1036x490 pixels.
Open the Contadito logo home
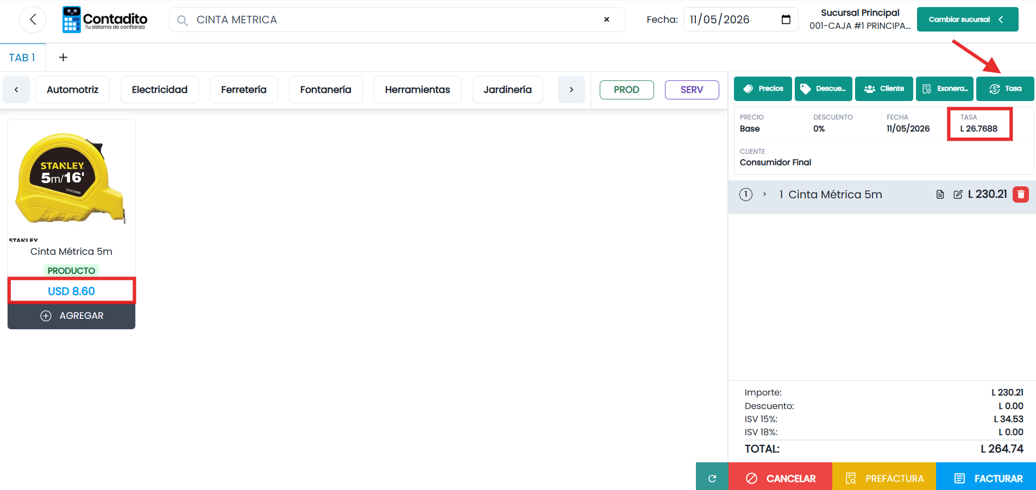(x=105, y=20)
